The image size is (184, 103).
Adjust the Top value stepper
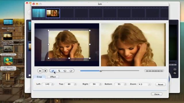(75, 84)
